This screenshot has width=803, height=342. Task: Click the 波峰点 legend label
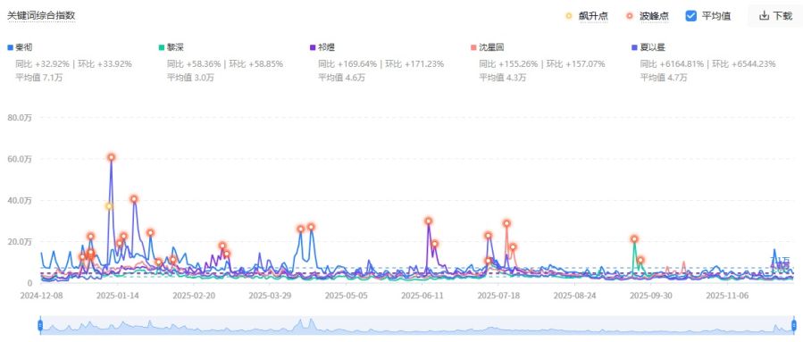(654, 16)
